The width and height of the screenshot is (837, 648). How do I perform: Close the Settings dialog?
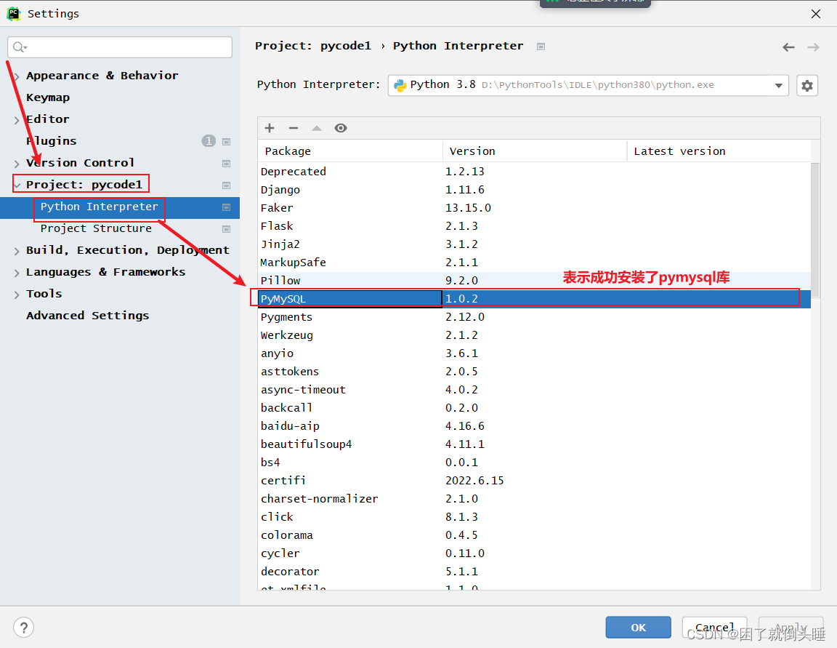pos(816,14)
